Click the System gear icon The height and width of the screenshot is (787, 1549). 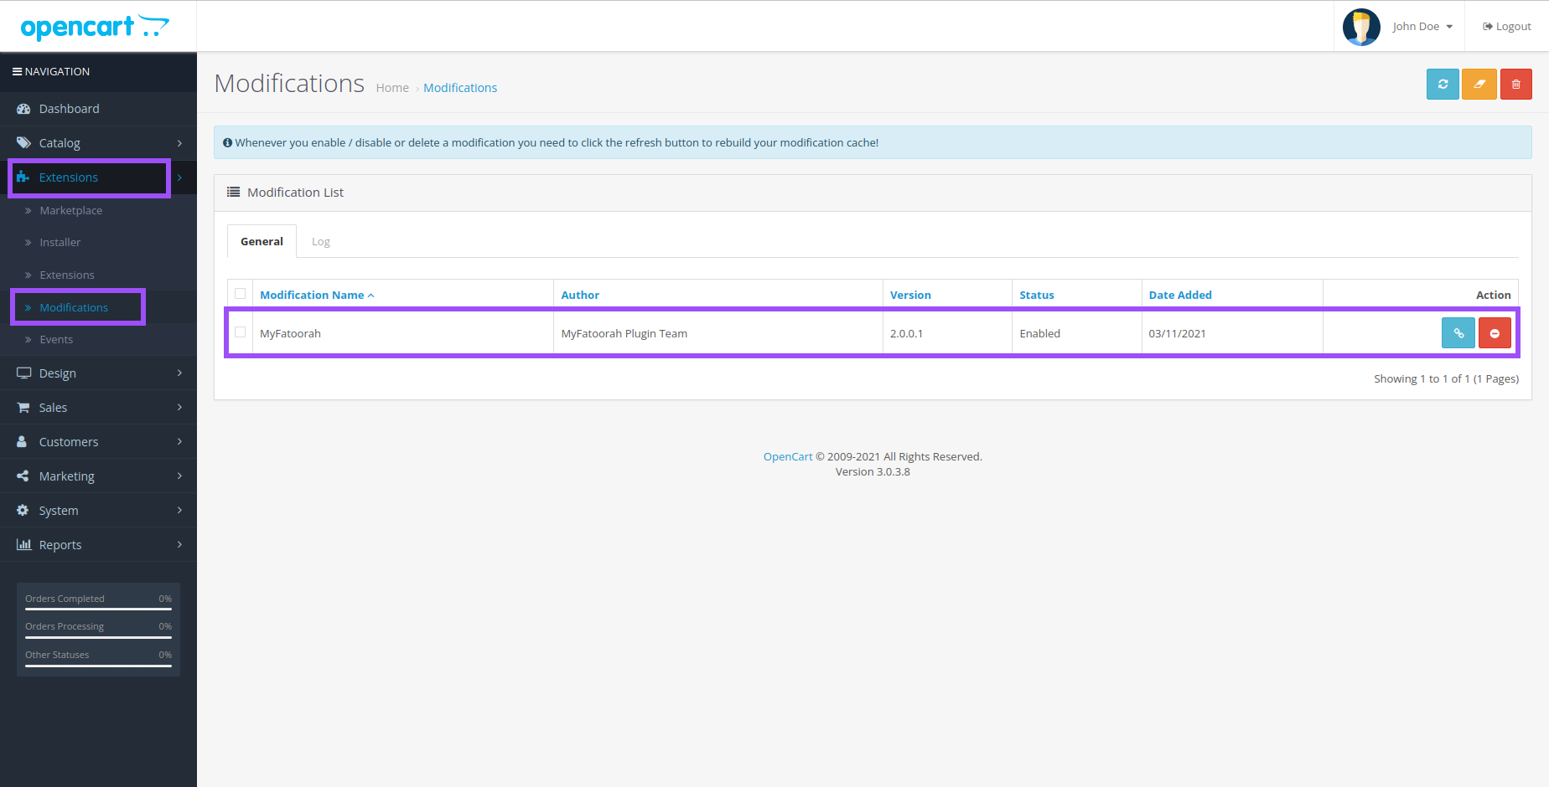(23, 511)
